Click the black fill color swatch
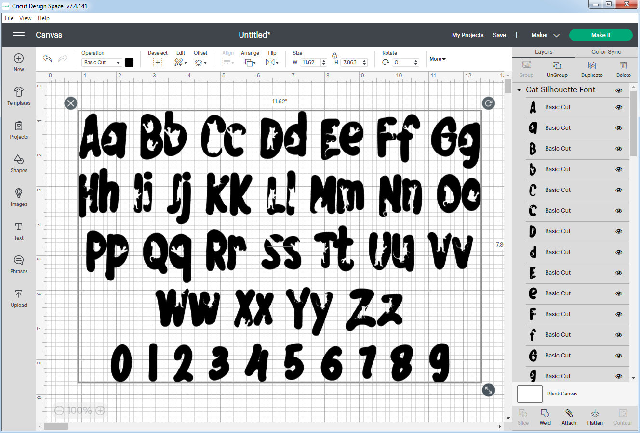The image size is (640, 433). 128,62
